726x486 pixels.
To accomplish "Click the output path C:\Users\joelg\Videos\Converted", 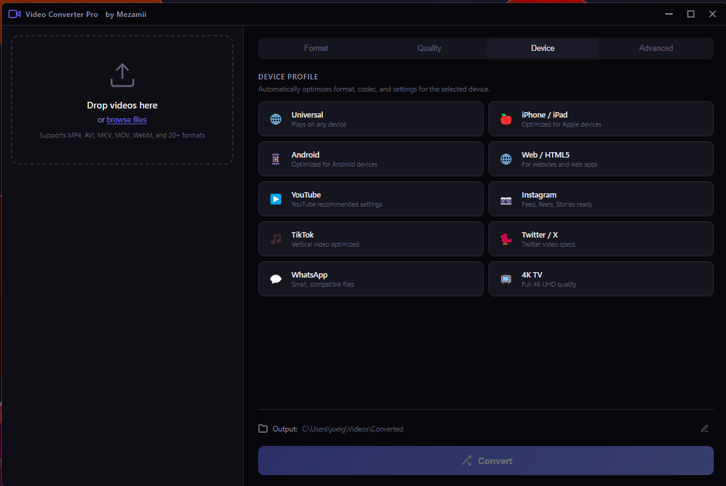I will (x=352, y=429).
